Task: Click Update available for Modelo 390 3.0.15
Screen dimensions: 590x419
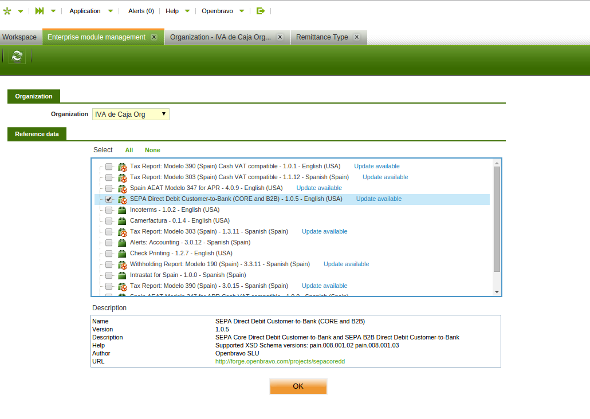Action: (x=324, y=286)
